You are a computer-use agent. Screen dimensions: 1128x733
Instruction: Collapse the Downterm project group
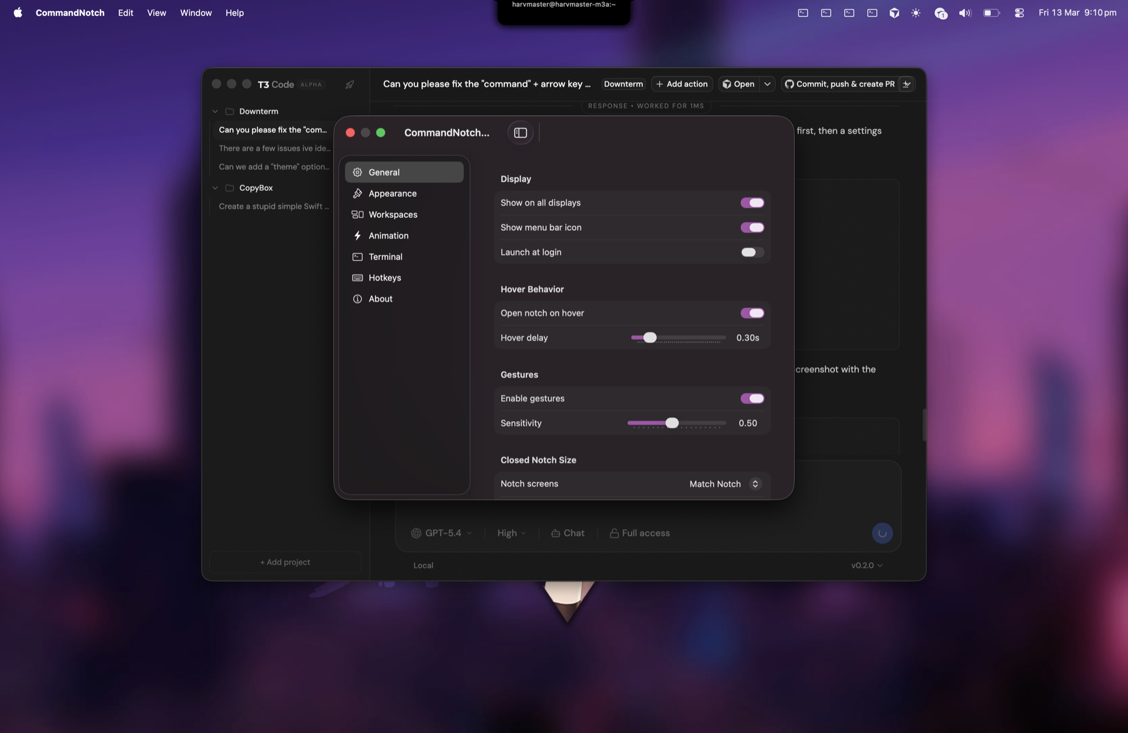[x=216, y=111]
